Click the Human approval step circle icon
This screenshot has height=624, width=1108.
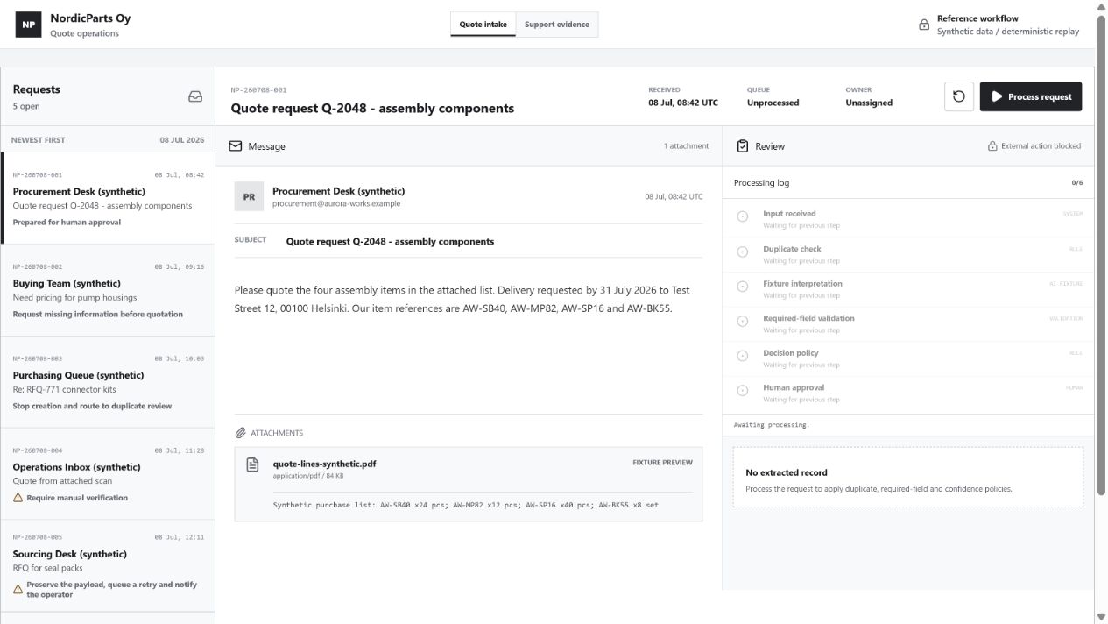click(x=743, y=390)
